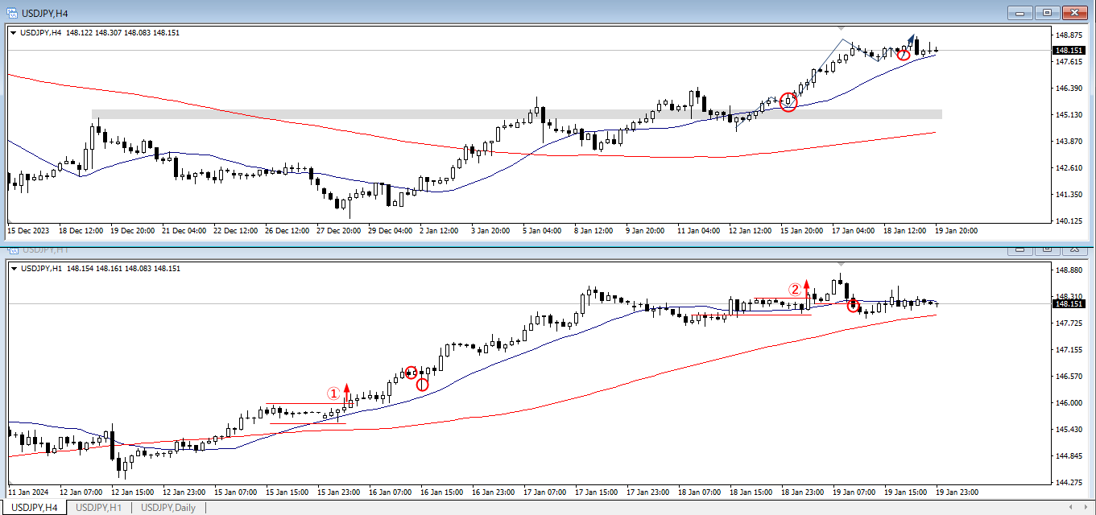Select the USDJPY,H4 tab
This screenshot has width=1096, height=515.
[x=34, y=507]
